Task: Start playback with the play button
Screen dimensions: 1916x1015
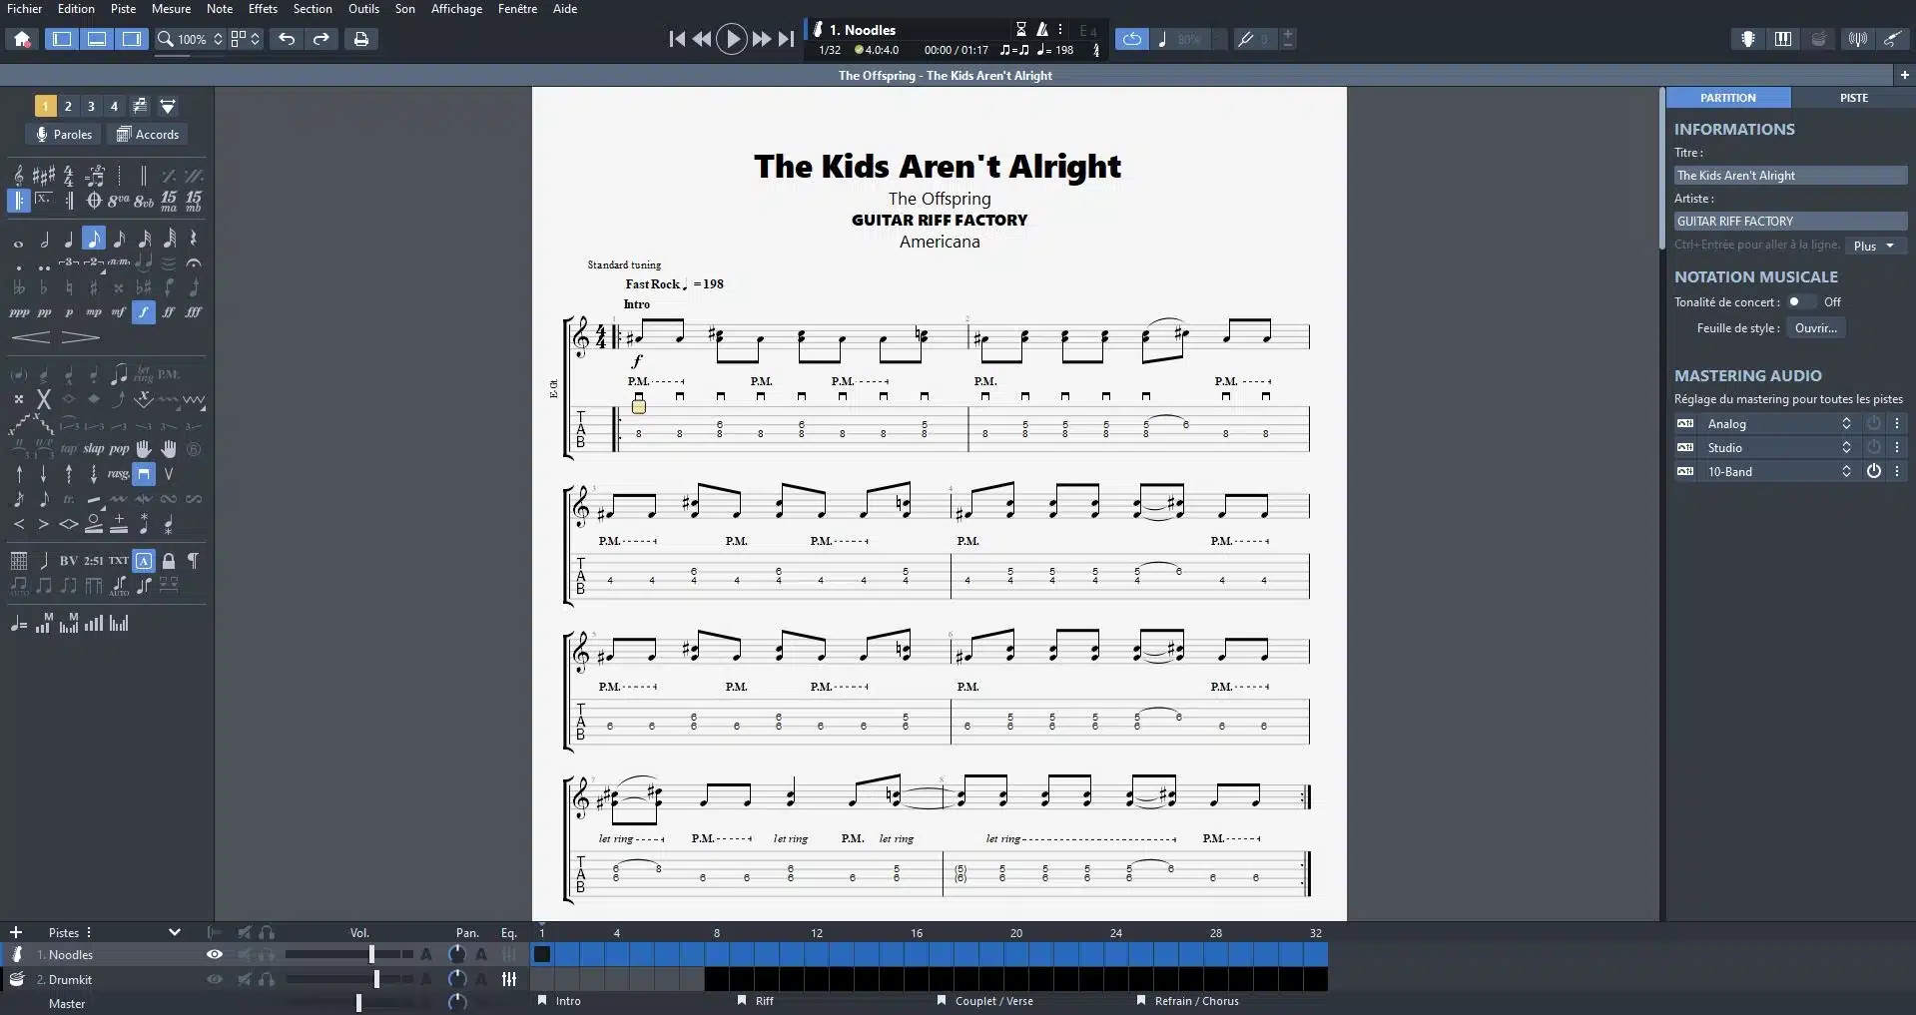Action: click(732, 39)
